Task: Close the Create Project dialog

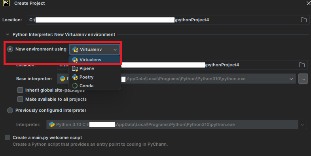Action: [308, 3]
